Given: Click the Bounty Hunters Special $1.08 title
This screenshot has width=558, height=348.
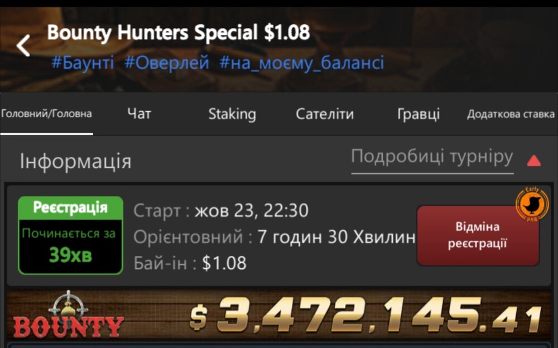Looking at the screenshot, I should (x=179, y=33).
